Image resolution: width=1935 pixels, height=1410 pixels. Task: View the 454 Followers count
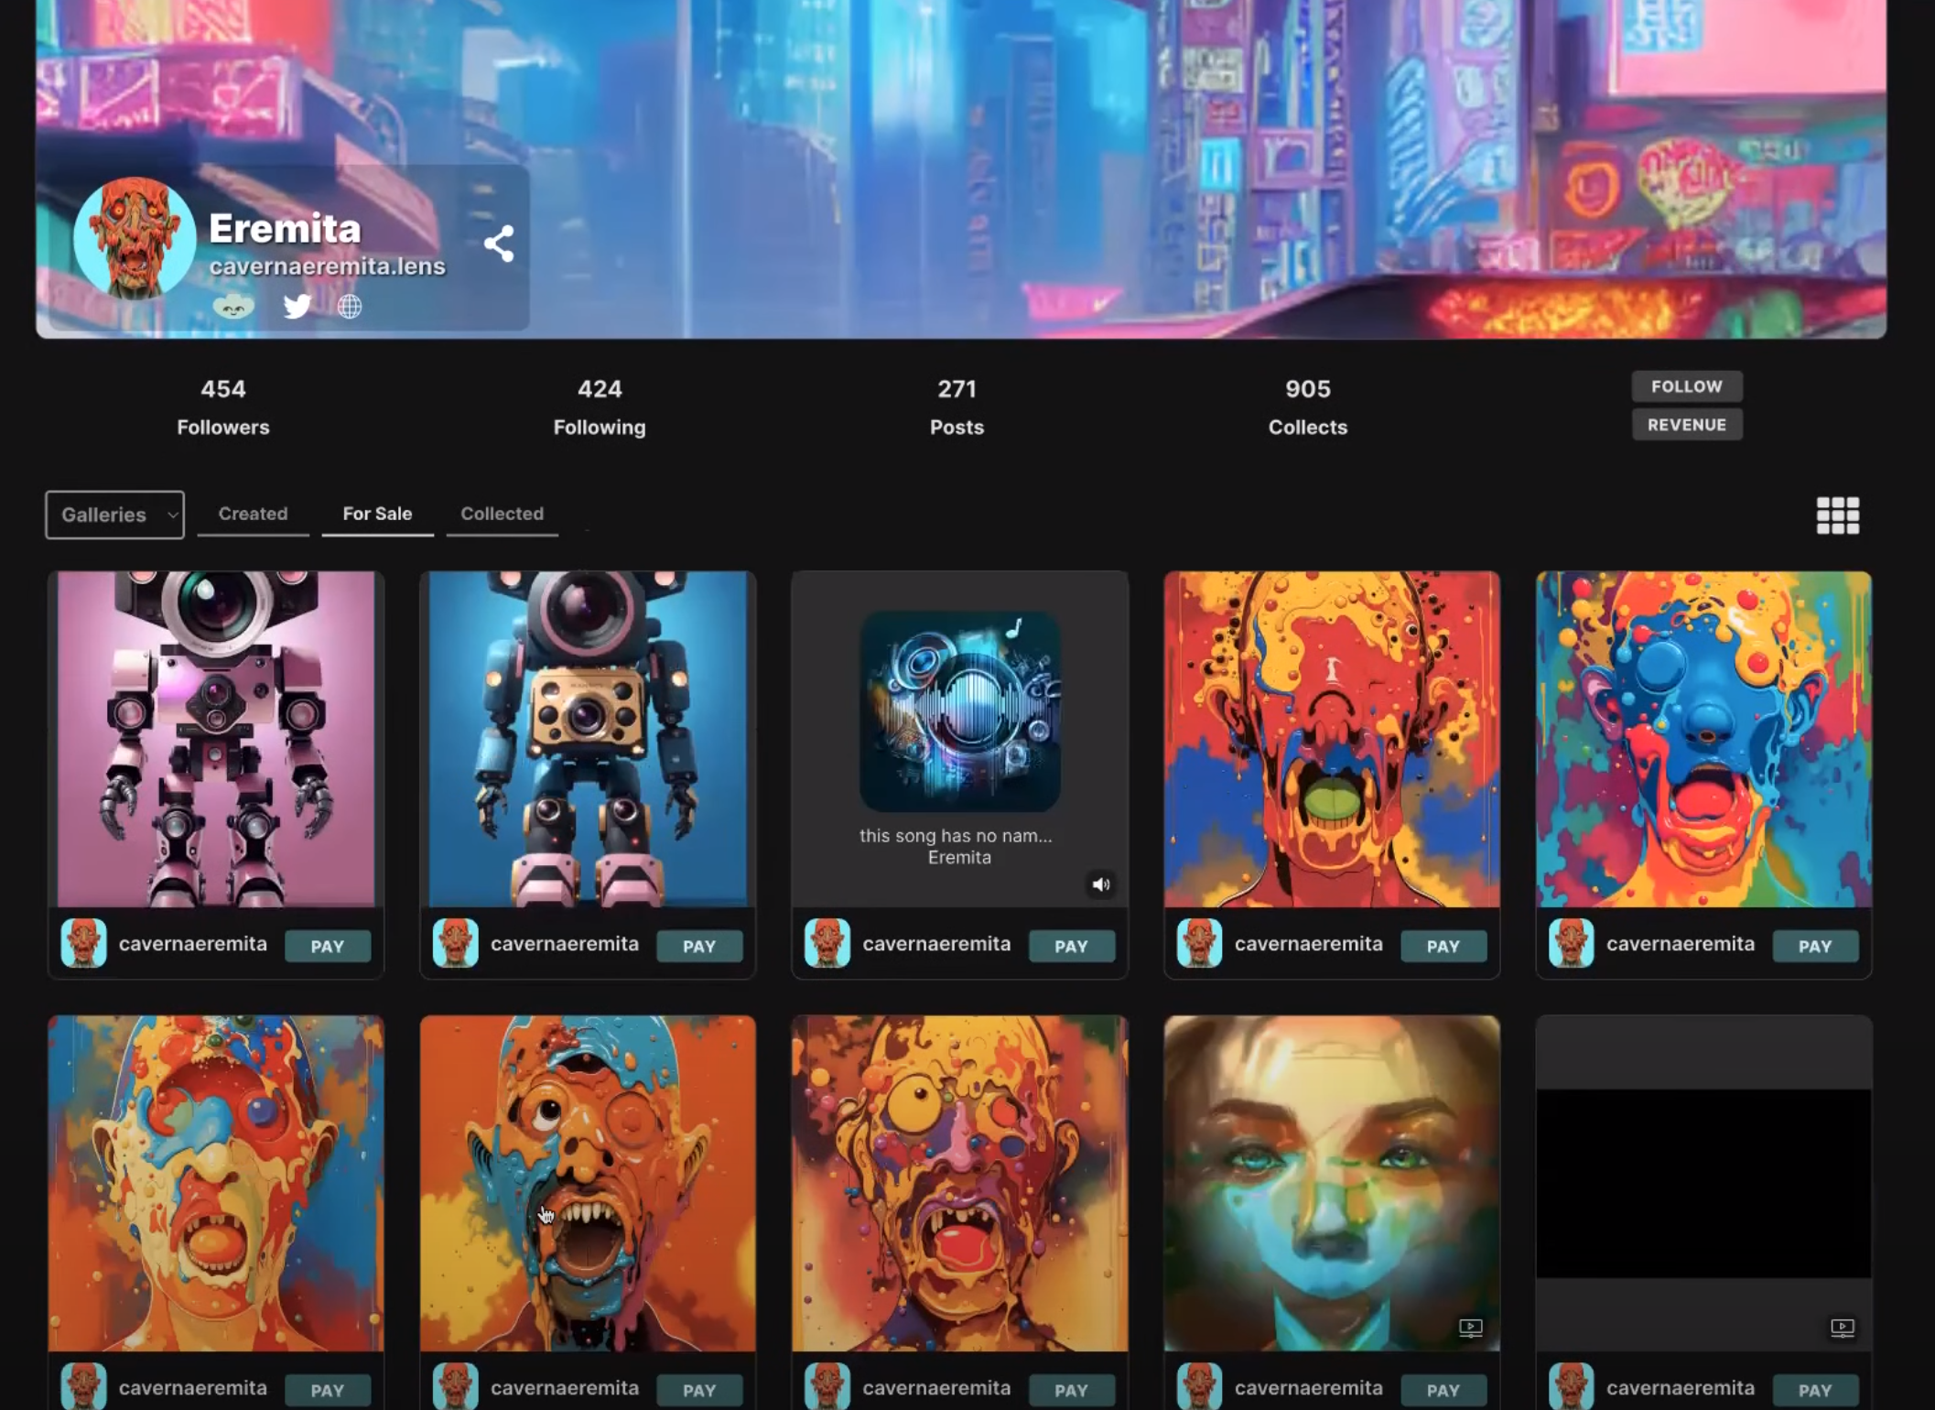click(223, 407)
